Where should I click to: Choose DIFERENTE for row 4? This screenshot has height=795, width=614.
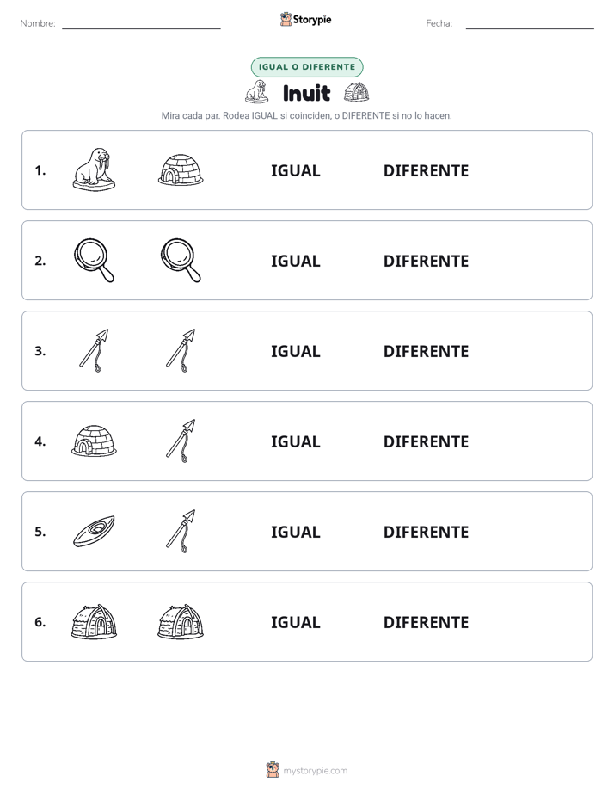tap(426, 441)
